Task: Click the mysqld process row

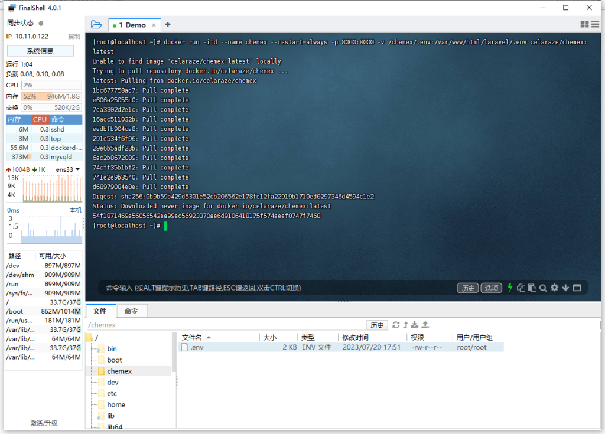Action: click(44, 157)
